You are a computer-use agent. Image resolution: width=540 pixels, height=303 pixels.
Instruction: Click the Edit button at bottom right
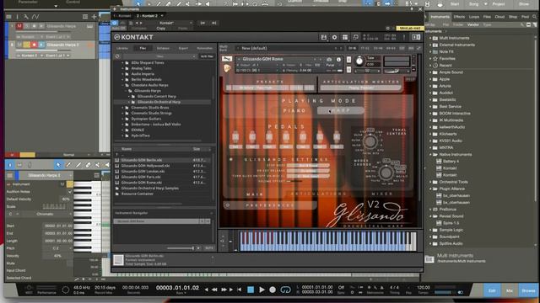(x=492, y=290)
